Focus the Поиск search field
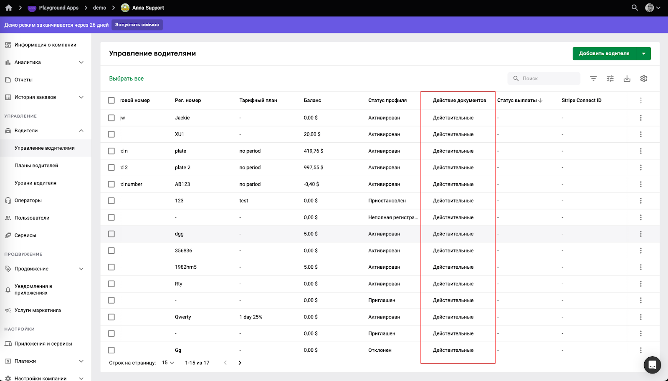Viewport: 668px width, 381px height. click(544, 78)
